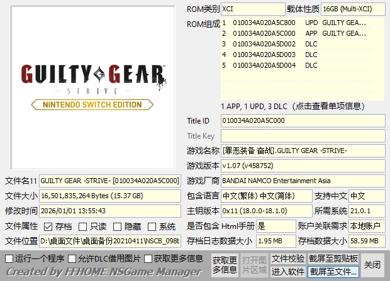Select the DLC row 010034A020A5D003

click(x=296, y=55)
